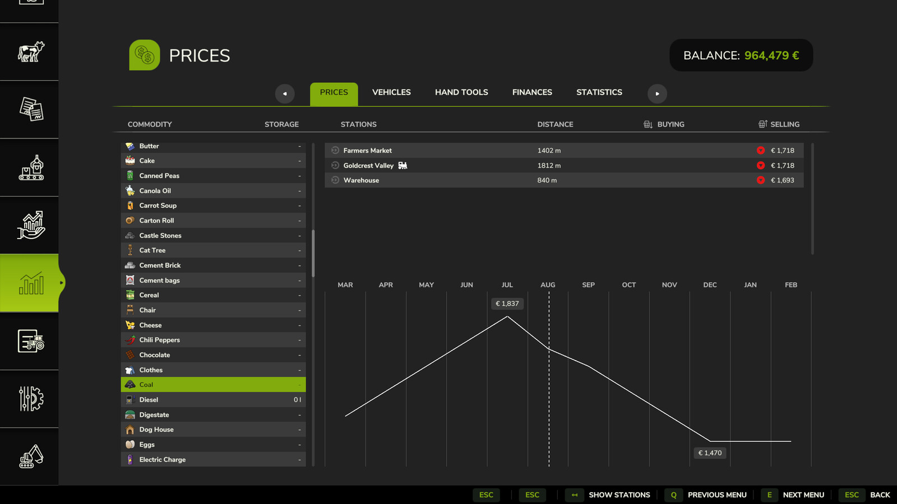
Task: Click the Buying column cart icon
Action: (648, 124)
